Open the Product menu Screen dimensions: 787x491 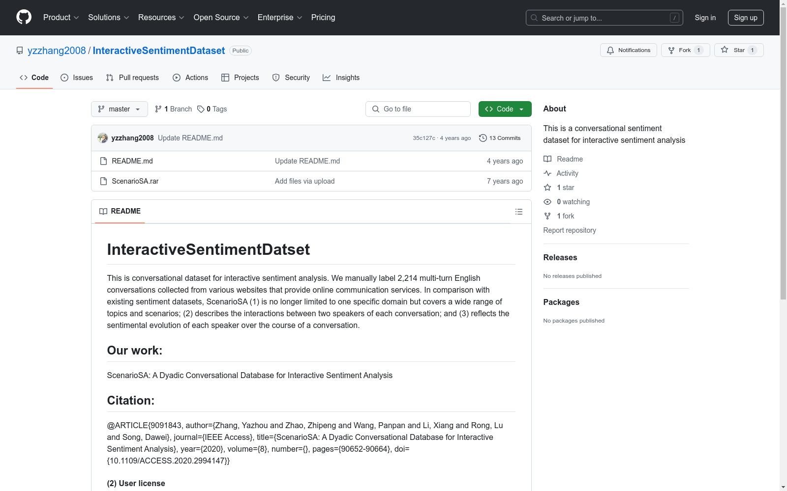pos(61,17)
